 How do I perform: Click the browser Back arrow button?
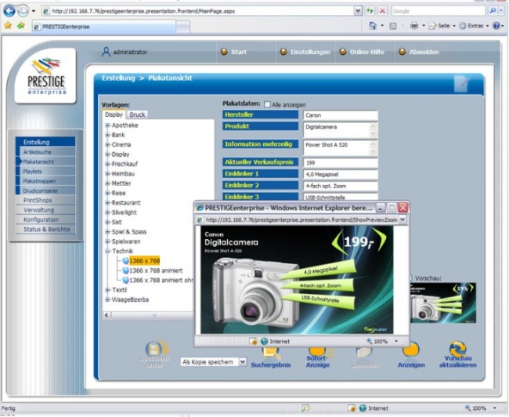9,11
